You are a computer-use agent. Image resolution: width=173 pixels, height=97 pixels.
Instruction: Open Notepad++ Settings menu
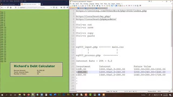point(97,4)
